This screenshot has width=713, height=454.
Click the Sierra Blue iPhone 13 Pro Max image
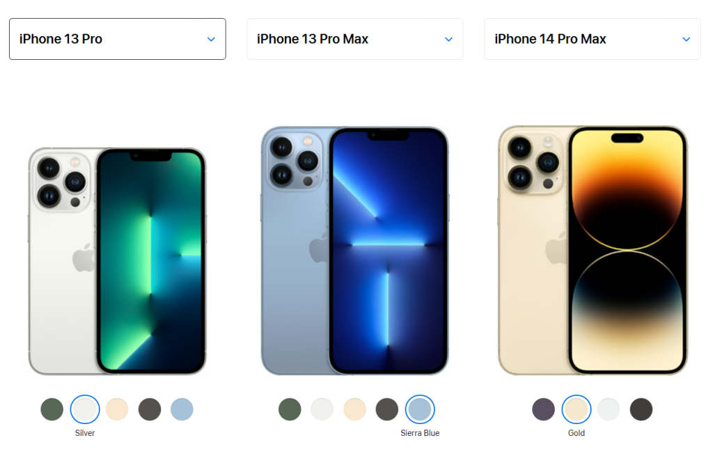354,251
